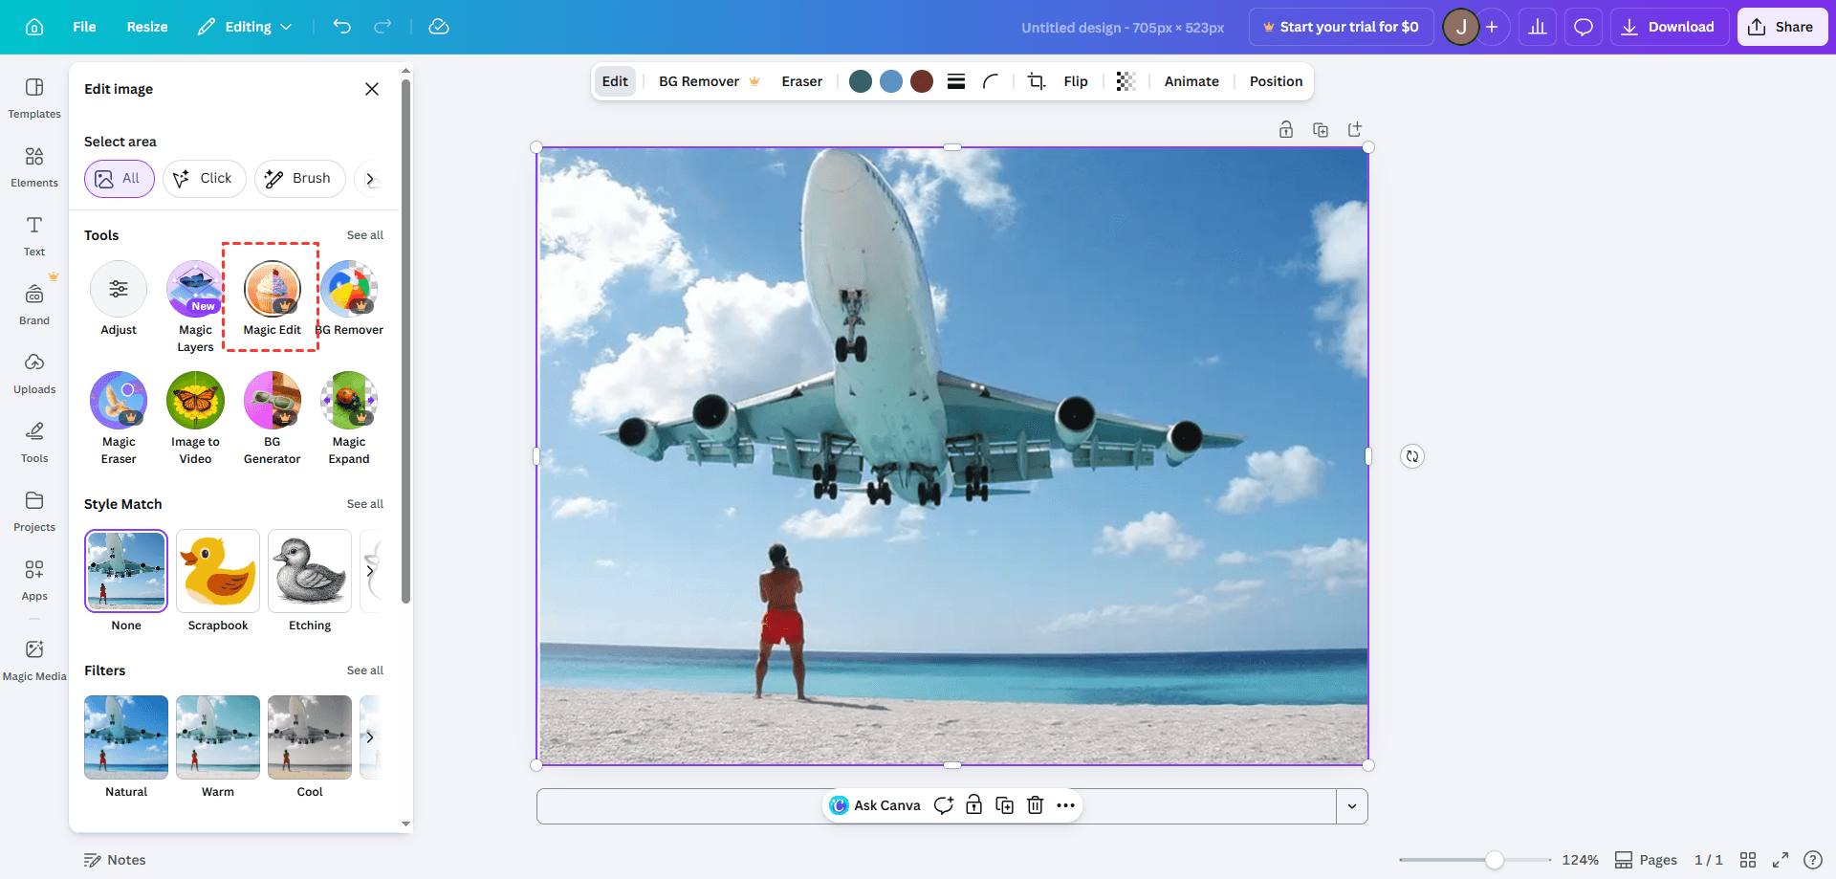Lock the image with padlock icon
Viewport: 1836px width, 879px height.
[973, 805]
